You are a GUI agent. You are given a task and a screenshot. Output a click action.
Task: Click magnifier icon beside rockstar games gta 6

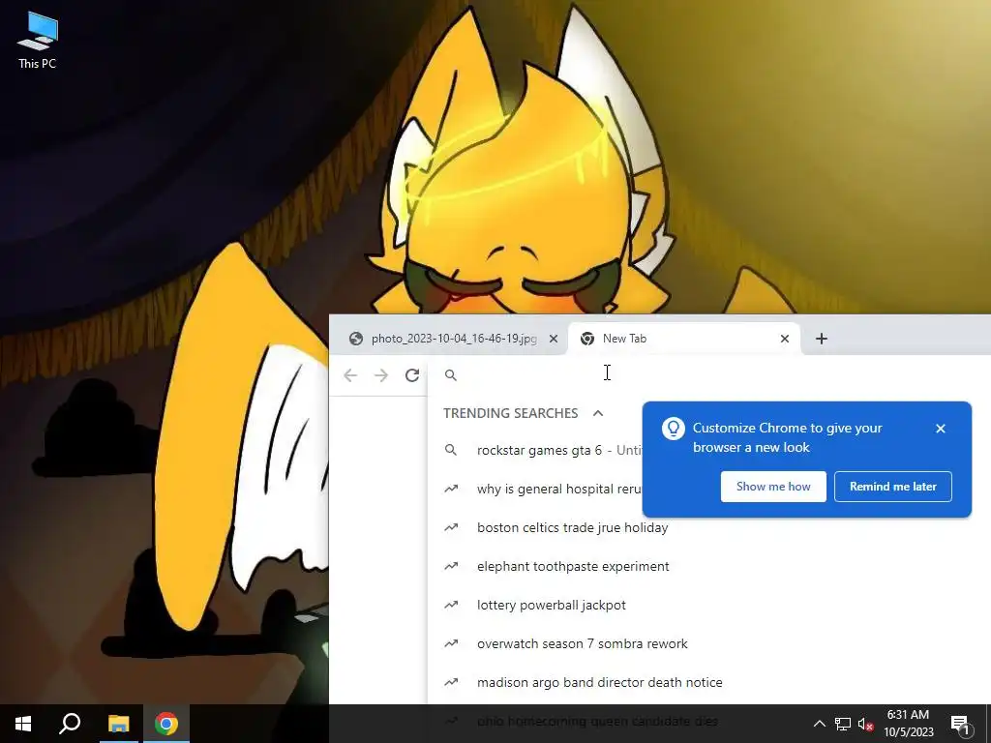451,450
